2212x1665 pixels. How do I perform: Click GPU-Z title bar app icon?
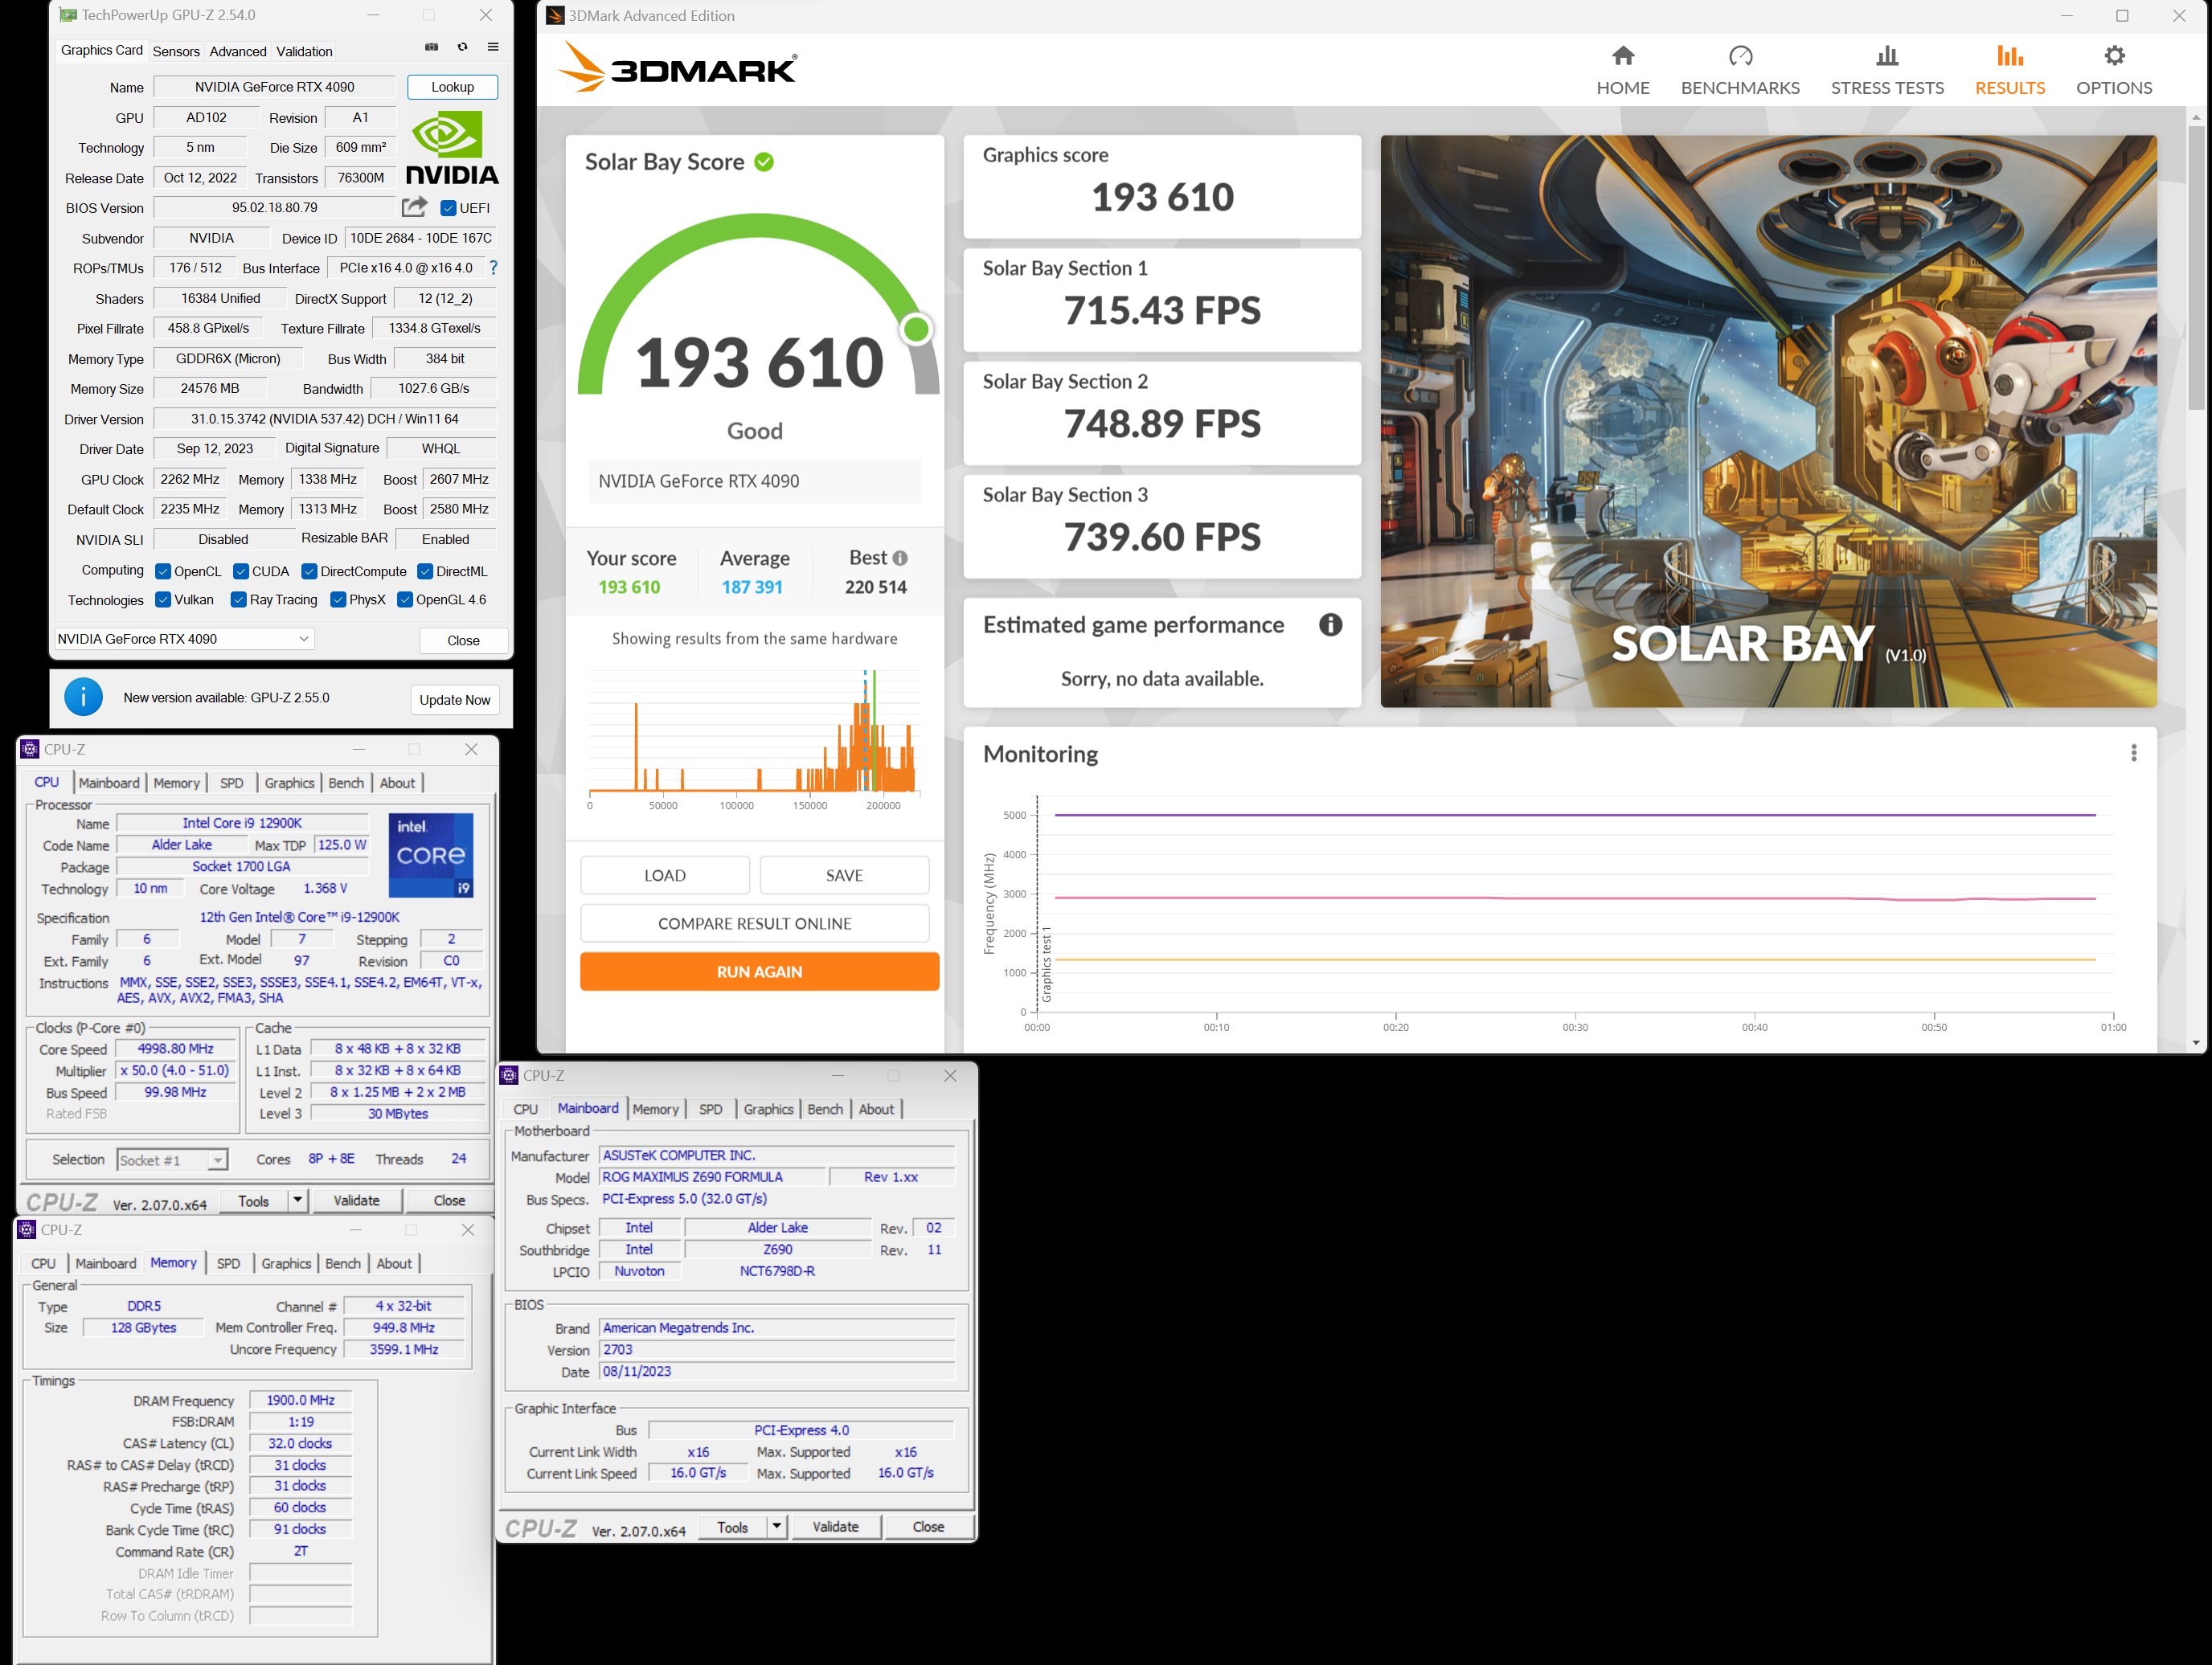[67, 15]
